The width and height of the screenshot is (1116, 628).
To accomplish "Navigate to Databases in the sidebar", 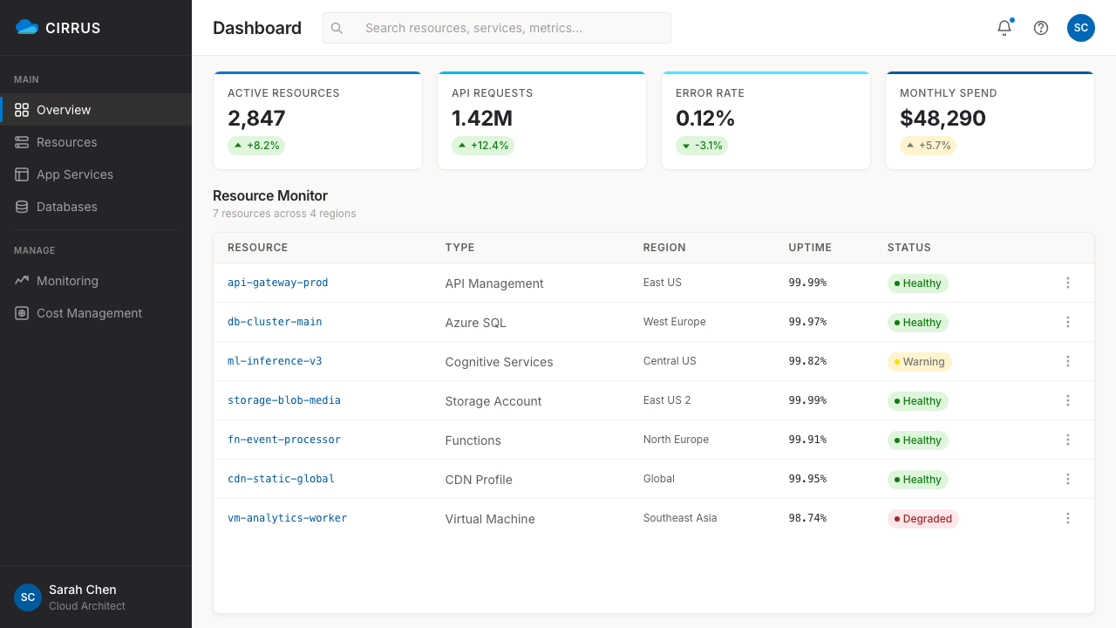I will (96, 207).
